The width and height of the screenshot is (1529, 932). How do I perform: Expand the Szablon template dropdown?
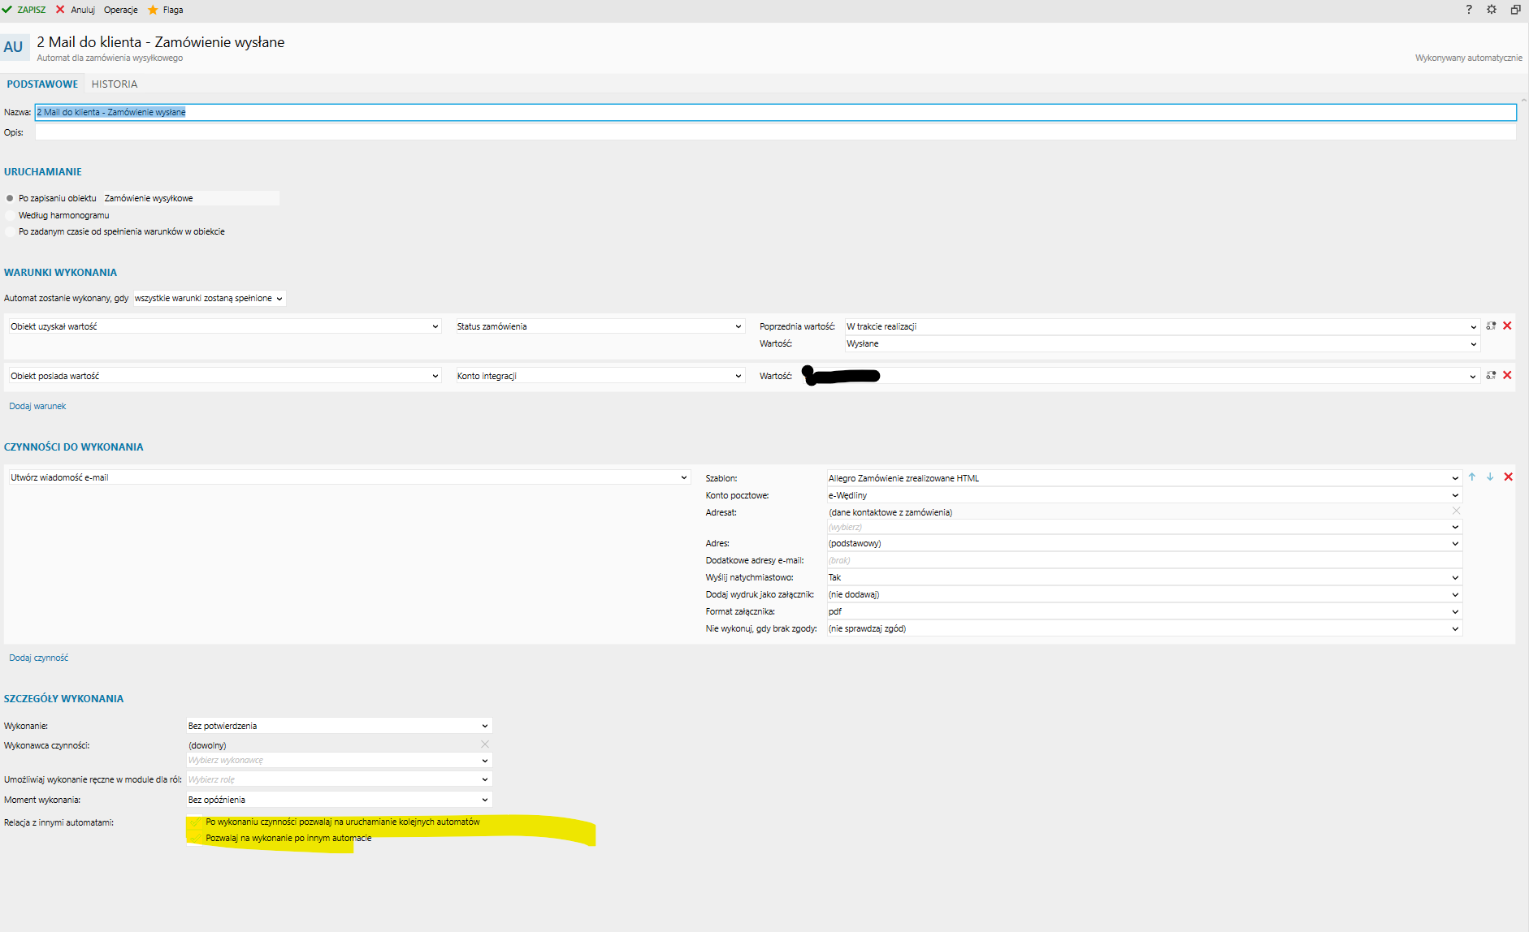point(1455,478)
